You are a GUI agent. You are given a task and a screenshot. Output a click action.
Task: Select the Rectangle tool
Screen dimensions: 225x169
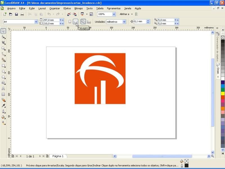coord(3,66)
